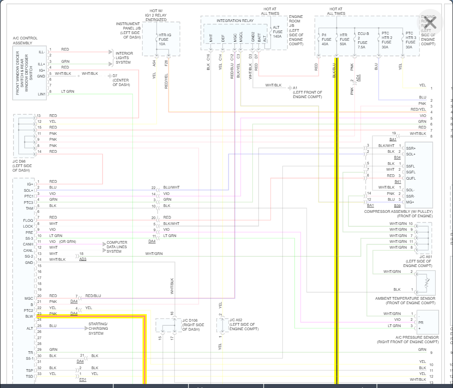Click the COMPRESSOR ASSEMBLY (W/ PULLEY) label

[x=398, y=214]
